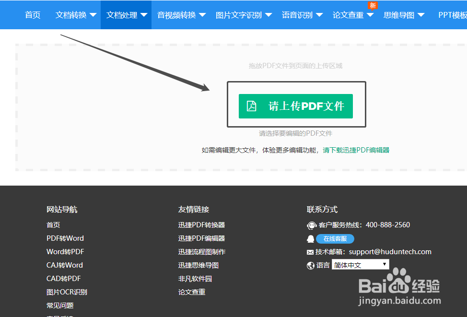Open the footer 首页 link

coord(53,225)
